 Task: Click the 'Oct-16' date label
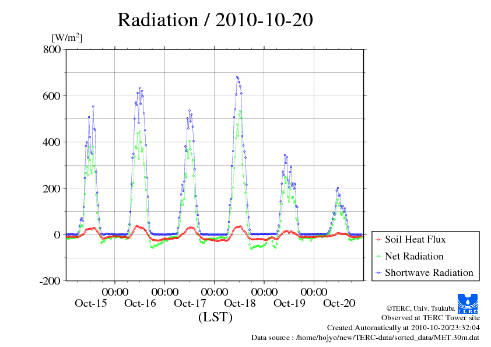pos(141,303)
